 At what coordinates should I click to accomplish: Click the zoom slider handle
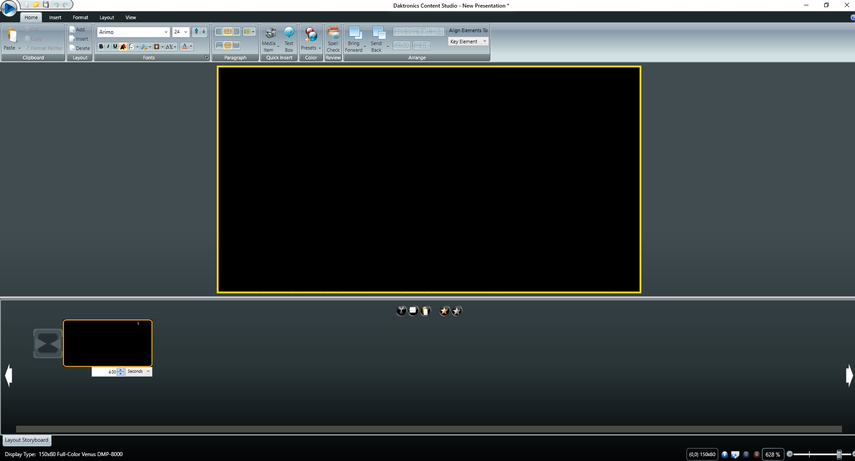[839, 454]
